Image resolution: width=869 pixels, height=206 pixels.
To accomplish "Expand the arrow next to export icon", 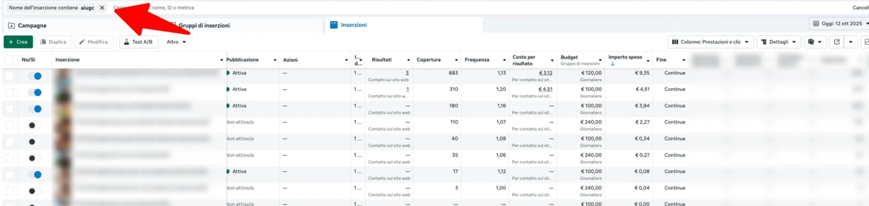I will [x=850, y=42].
